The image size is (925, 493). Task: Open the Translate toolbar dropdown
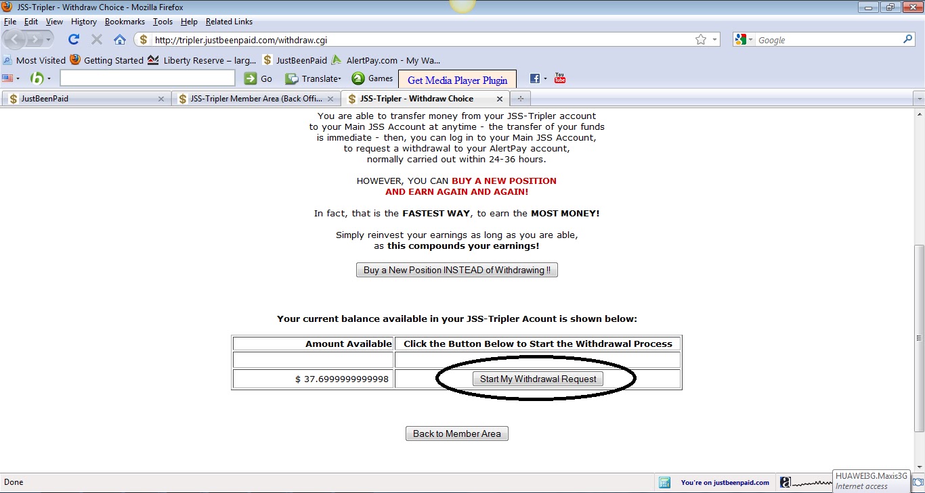point(313,78)
